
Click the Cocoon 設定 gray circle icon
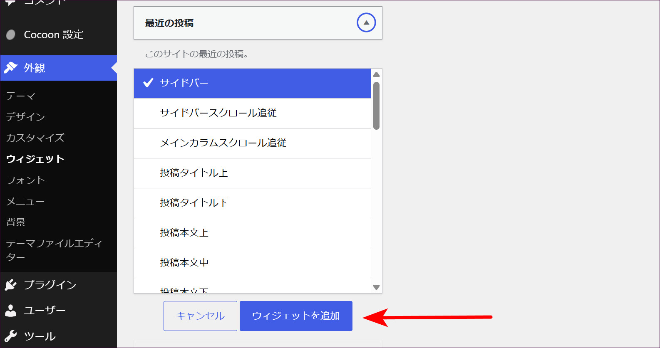(x=11, y=35)
